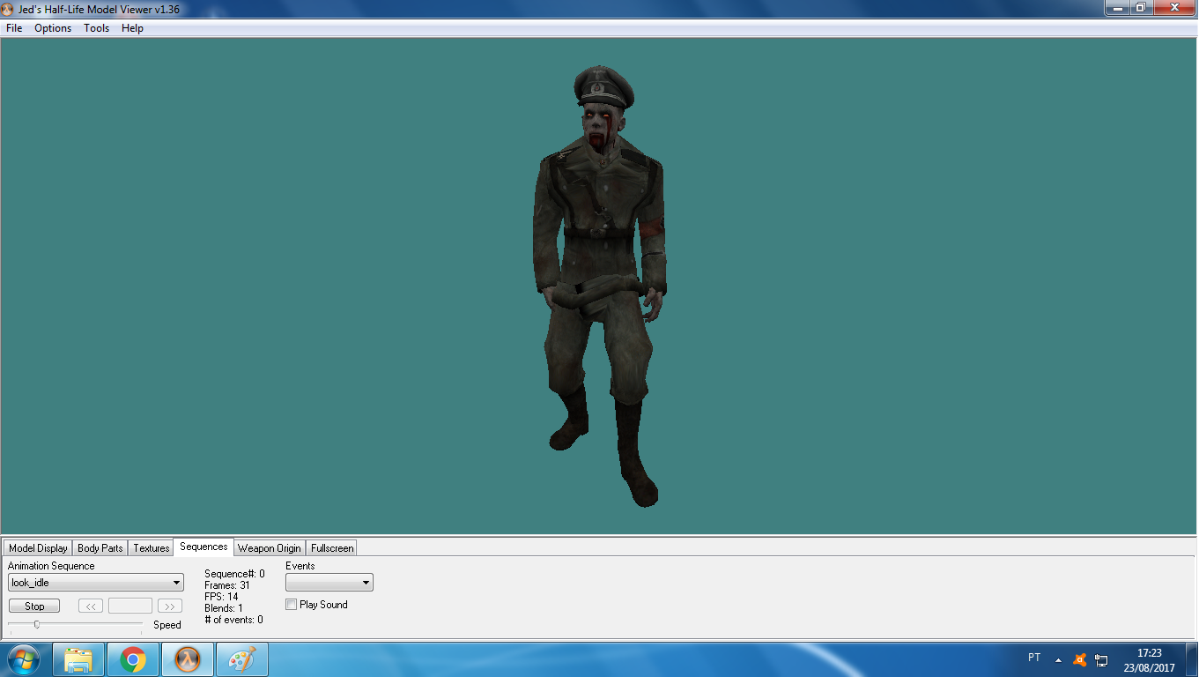This screenshot has height=677, width=1199.
Task: Click the frame number input field
Action: tap(130, 606)
